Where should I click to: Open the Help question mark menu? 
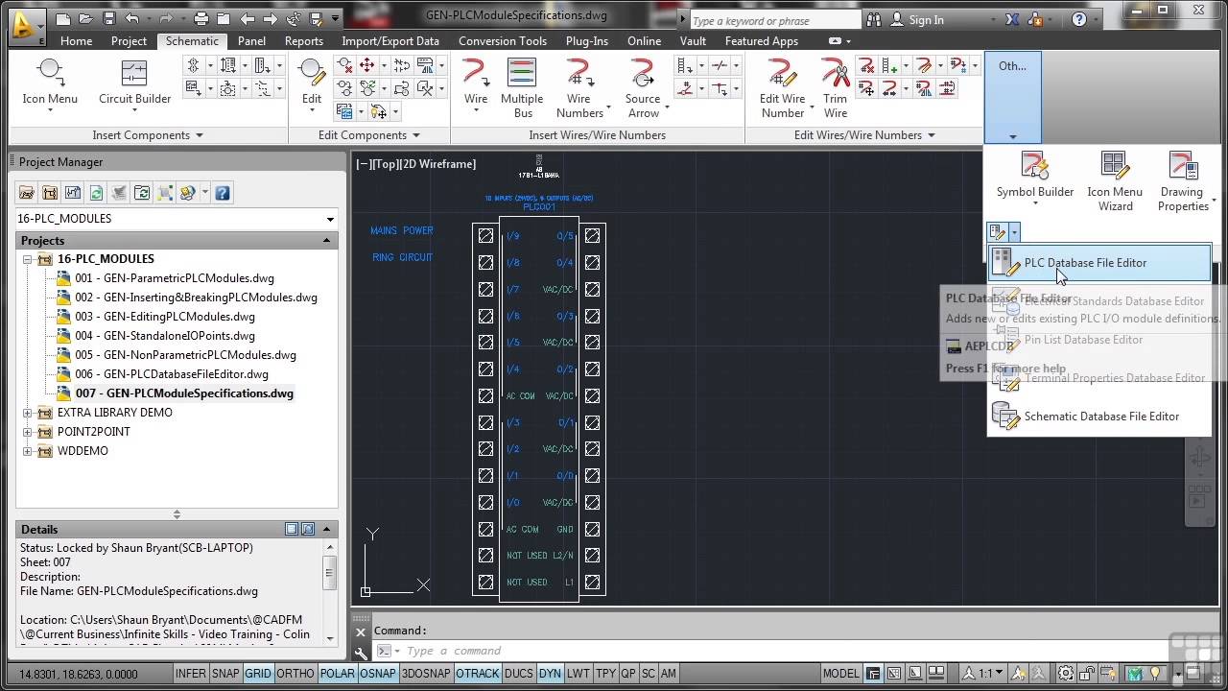click(1079, 19)
